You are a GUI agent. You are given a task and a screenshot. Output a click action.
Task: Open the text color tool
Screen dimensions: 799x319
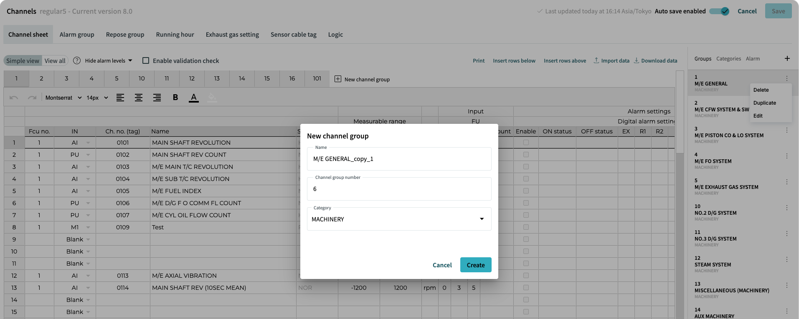point(194,98)
